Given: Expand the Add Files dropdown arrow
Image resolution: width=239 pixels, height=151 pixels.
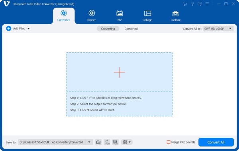Looking at the screenshot, I should [x=29, y=29].
